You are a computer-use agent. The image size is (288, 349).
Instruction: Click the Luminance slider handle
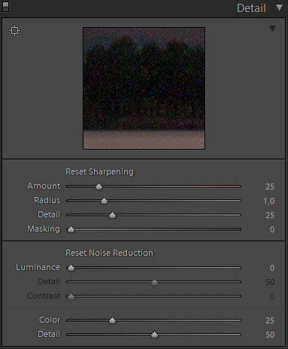coord(71,268)
